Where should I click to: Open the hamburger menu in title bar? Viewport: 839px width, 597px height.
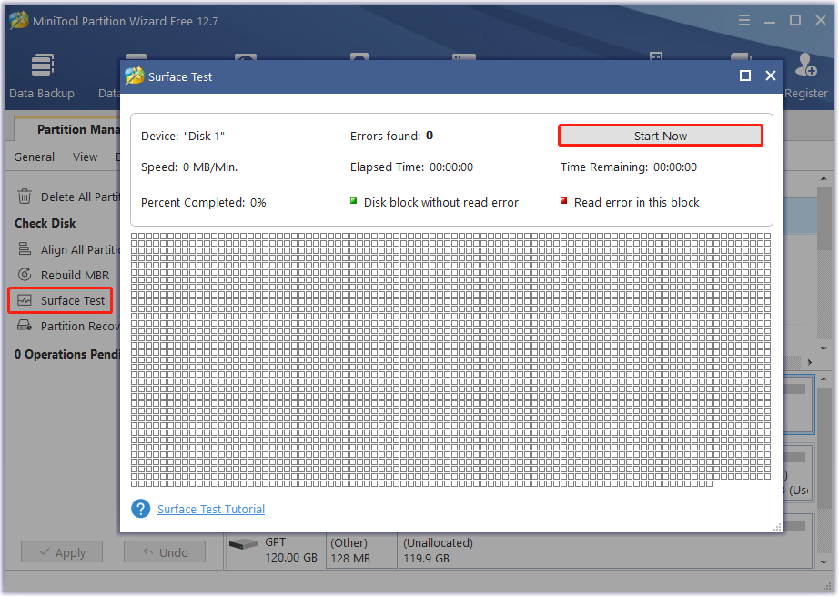pyautogui.click(x=744, y=21)
